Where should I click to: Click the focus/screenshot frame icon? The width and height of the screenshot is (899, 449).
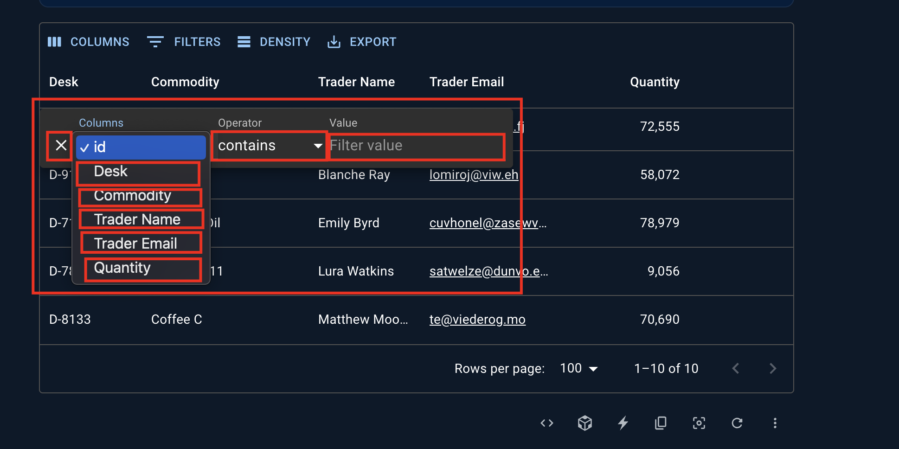(x=699, y=423)
